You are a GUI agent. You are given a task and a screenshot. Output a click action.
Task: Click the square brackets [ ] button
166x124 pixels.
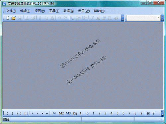tap(26, 113)
